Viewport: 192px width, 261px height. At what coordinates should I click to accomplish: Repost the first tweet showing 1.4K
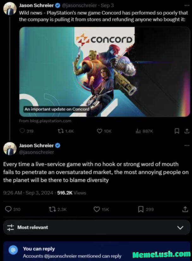pyautogui.click(x=65, y=131)
